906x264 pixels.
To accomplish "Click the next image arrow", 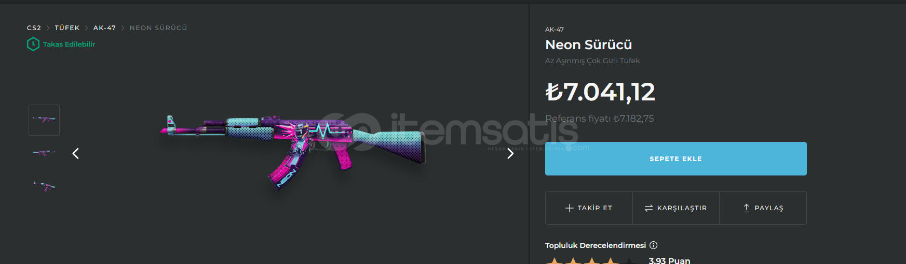I will [510, 153].
